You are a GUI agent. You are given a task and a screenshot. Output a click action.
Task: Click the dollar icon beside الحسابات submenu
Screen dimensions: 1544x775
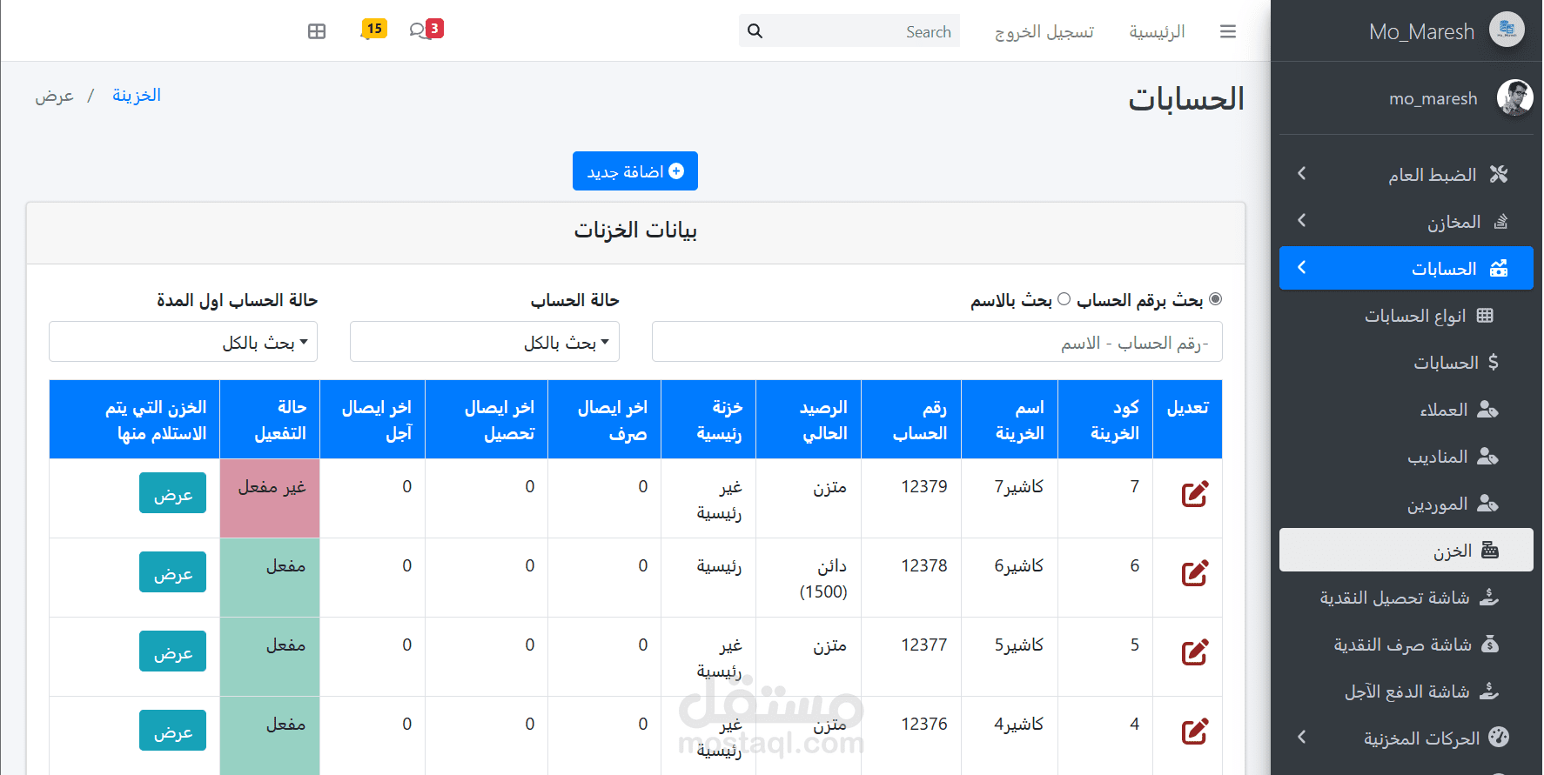pyautogui.click(x=1494, y=362)
